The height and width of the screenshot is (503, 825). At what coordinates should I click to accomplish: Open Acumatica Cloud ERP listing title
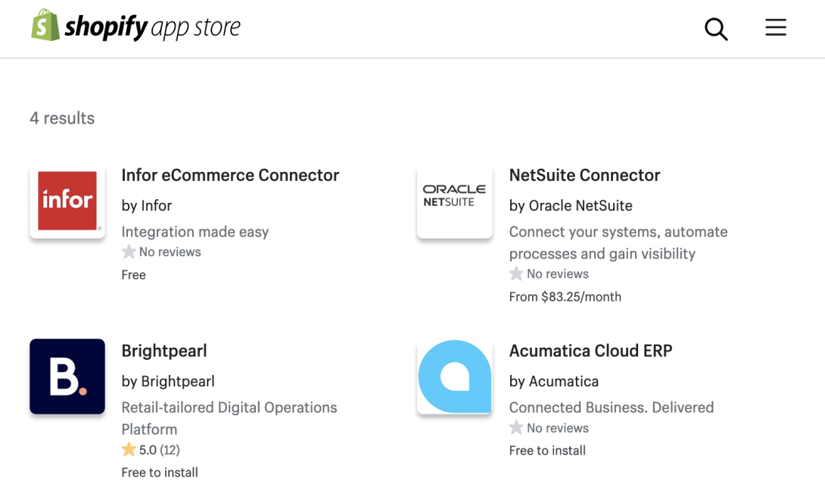point(590,351)
